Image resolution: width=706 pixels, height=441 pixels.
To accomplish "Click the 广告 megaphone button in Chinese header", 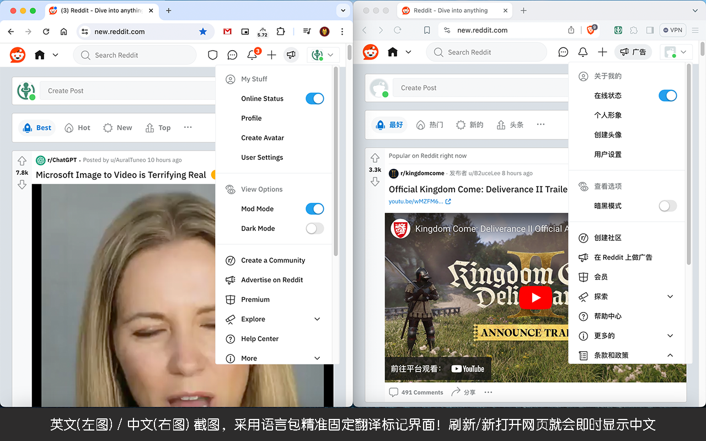I will point(633,51).
